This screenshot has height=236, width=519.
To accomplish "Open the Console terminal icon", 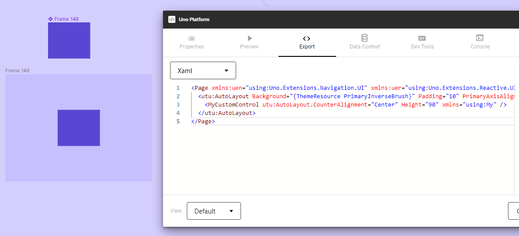I will (480, 38).
